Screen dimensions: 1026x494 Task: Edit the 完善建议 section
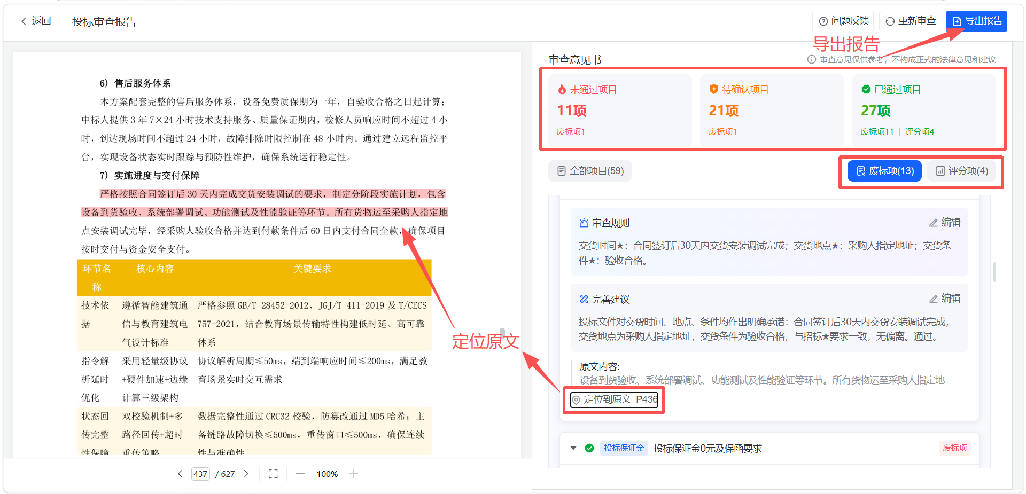pyautogui.click(x=945, y=299)
